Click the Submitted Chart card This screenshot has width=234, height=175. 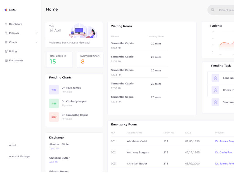click(x=90, y=60)
